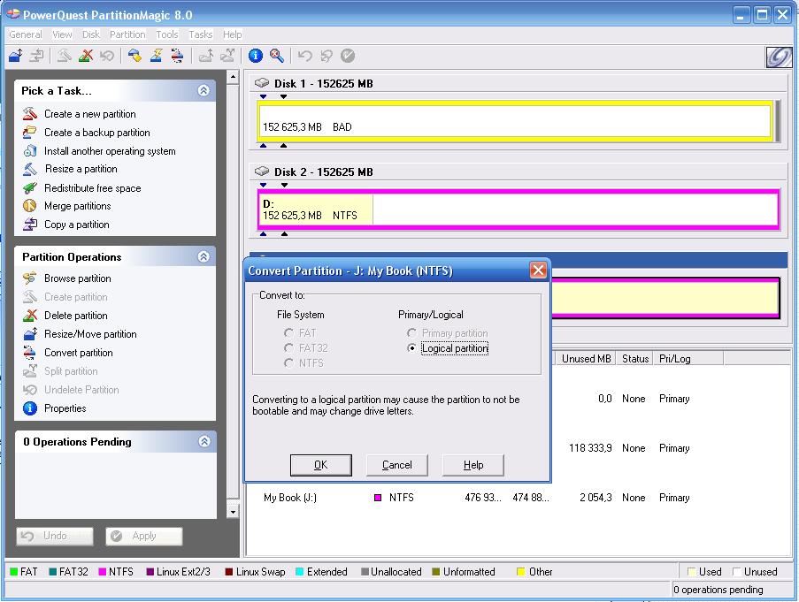Click the blue Properties icon in Partition Operations
799x602 pixels.
pyautogui.click(x=30, y=408)
